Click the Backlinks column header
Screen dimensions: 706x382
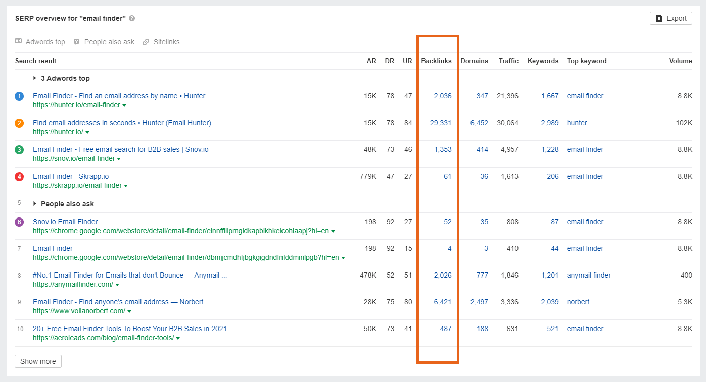point(436,61)
